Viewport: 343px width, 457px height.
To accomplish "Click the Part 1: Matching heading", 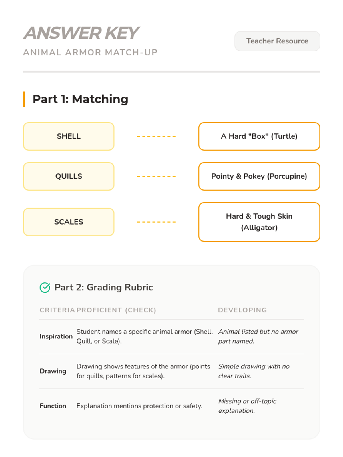I will coord(80,99).
